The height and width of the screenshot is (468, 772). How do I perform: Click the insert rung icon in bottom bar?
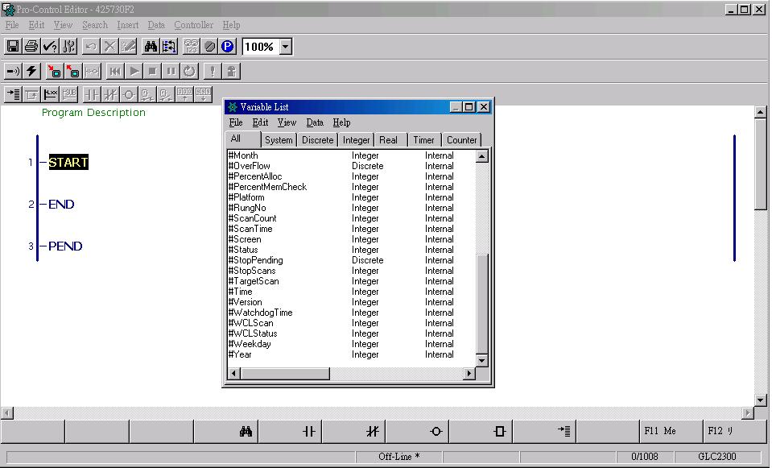point(564,432)
